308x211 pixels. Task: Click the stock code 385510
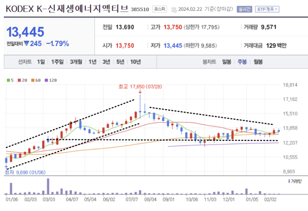140,10
